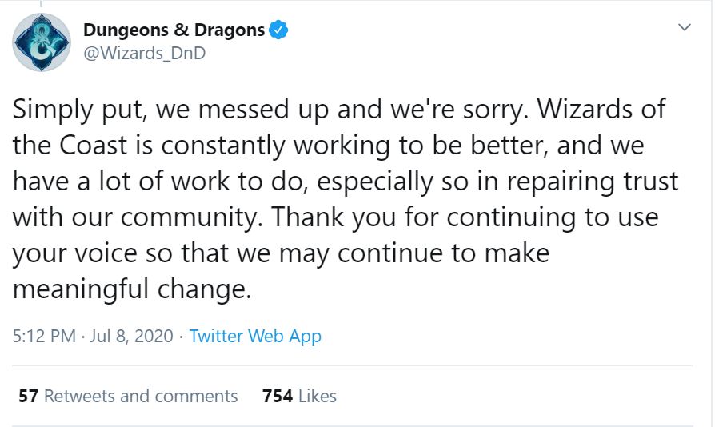Open the Twitter Web App source link
Viewport: 715px width, 427px height.
point(255,337)
